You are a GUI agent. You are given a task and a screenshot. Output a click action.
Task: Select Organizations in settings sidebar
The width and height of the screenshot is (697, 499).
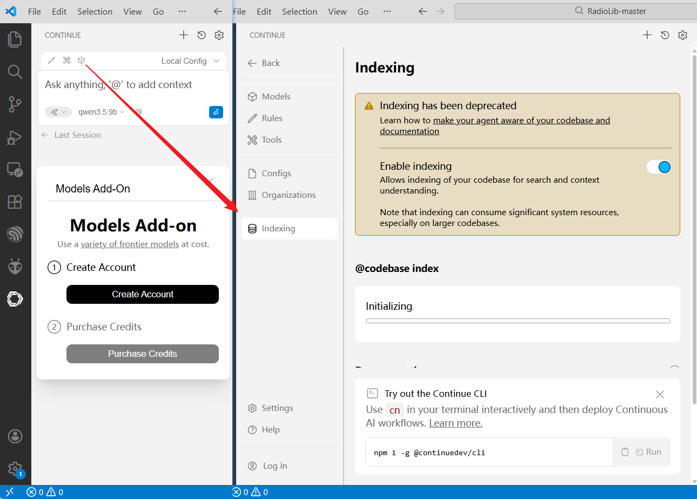[290, 195]
